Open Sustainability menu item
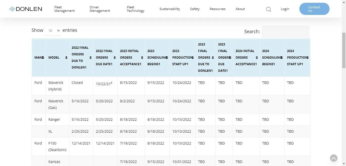The height and width of the screenshot is (166, 346). tap(170, 9)
